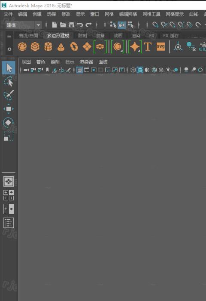The height and width of the screenshot is (301, 206).
Task: Toggle smooth shade all blue cube
Action: coord(140,70)
